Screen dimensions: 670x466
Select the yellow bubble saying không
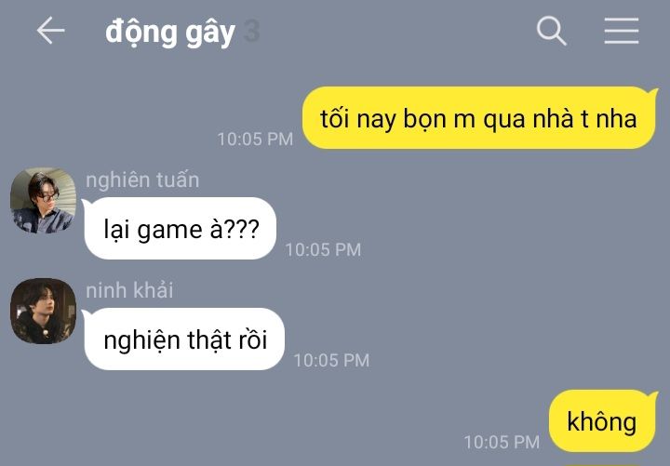(x=603, y=420)
